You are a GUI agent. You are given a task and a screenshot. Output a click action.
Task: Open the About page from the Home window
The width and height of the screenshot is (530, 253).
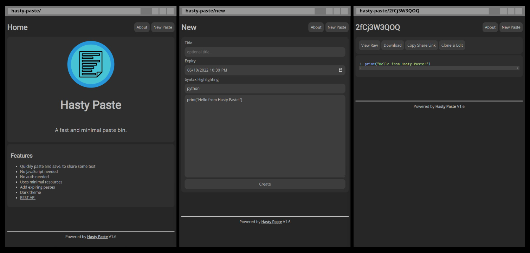(x=142, y=27)
